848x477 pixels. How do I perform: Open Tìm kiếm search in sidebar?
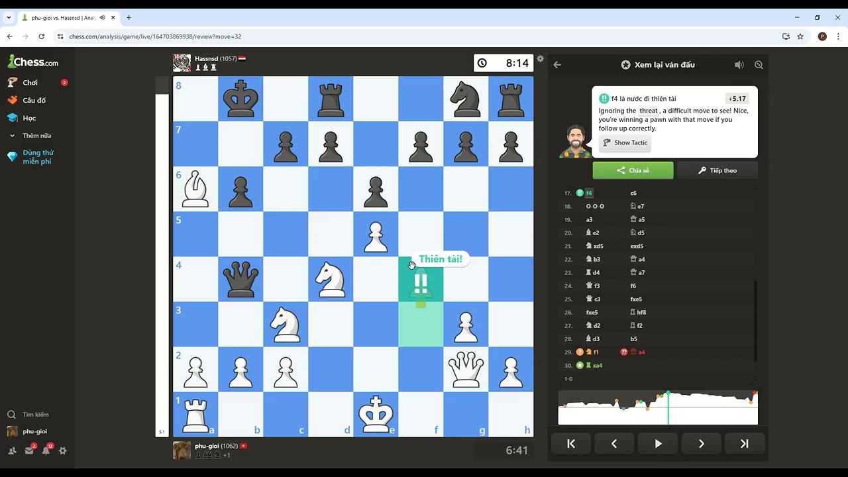click(35, 415)
